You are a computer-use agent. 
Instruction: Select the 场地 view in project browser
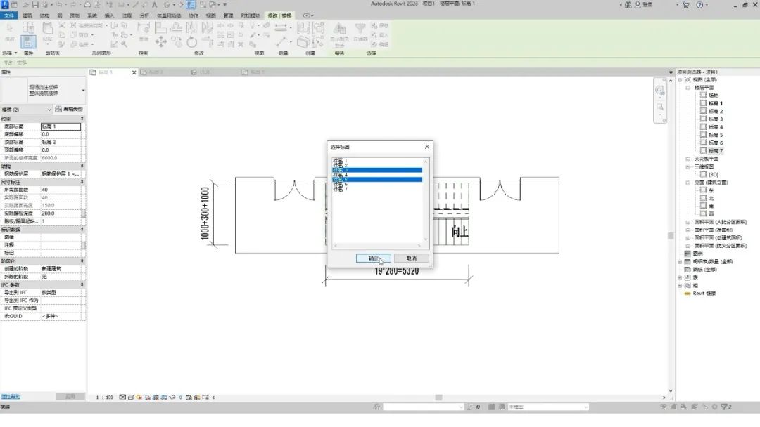714,96
